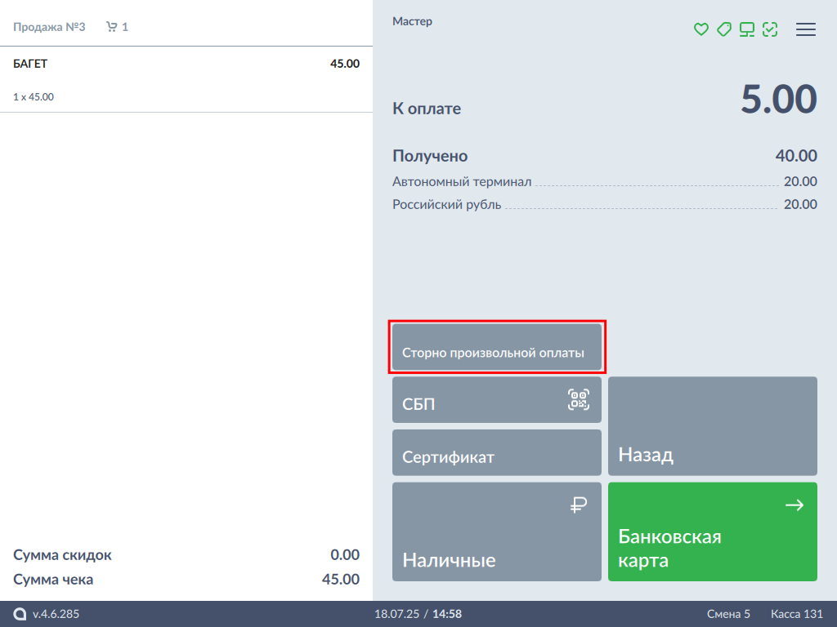The height and width of the screenshot is (627, 837).
Task: Click the Смена 5 shift indicator
Action: pos(728,614)
